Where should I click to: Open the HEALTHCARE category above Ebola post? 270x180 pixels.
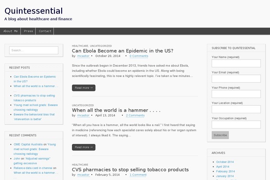pos(80,46)
